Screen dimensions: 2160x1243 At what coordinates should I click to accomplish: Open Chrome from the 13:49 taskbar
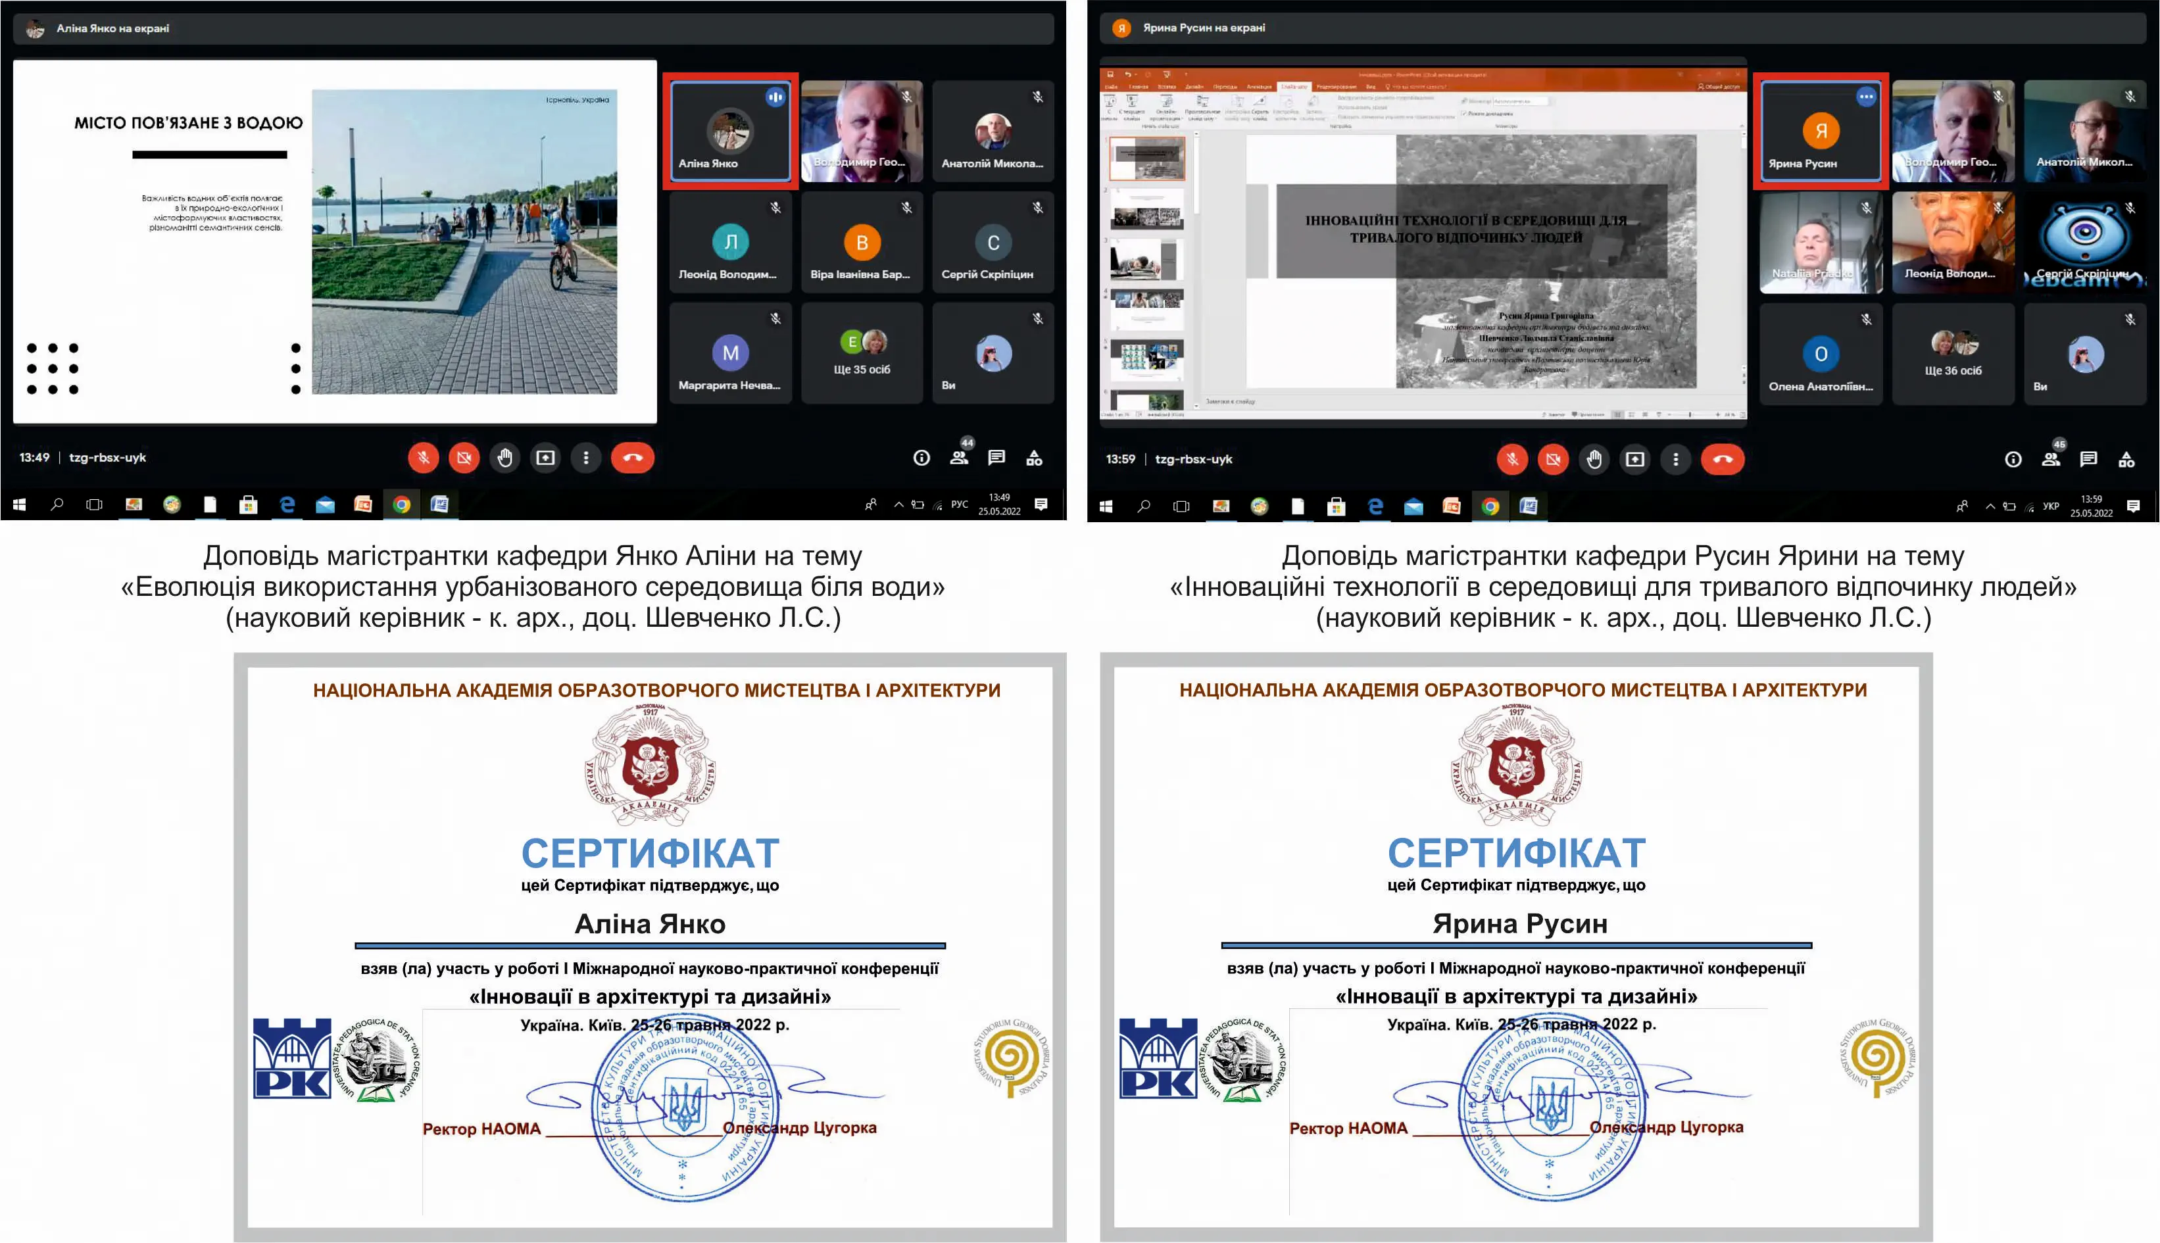click(401, 504)
